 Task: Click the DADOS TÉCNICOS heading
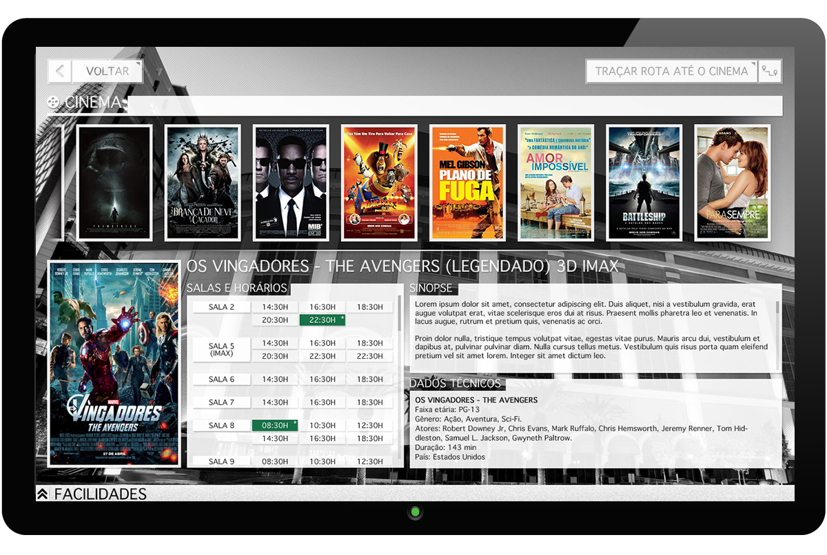(455, 384)
